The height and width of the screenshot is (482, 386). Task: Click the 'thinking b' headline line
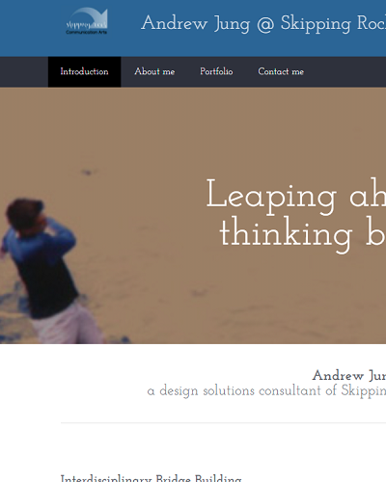pos(302,234)
